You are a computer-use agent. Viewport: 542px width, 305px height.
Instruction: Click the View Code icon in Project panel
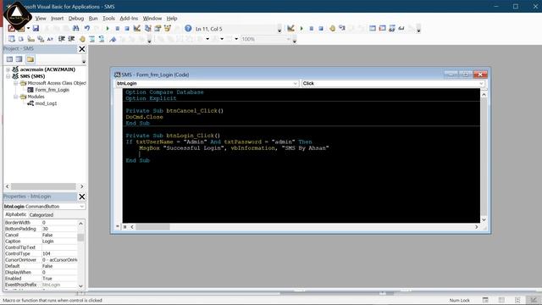point(9,59)
